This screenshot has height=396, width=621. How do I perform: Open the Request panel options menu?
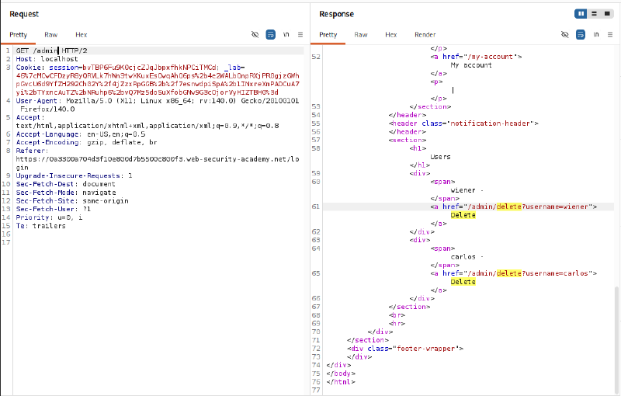click(x=300, y=34)
